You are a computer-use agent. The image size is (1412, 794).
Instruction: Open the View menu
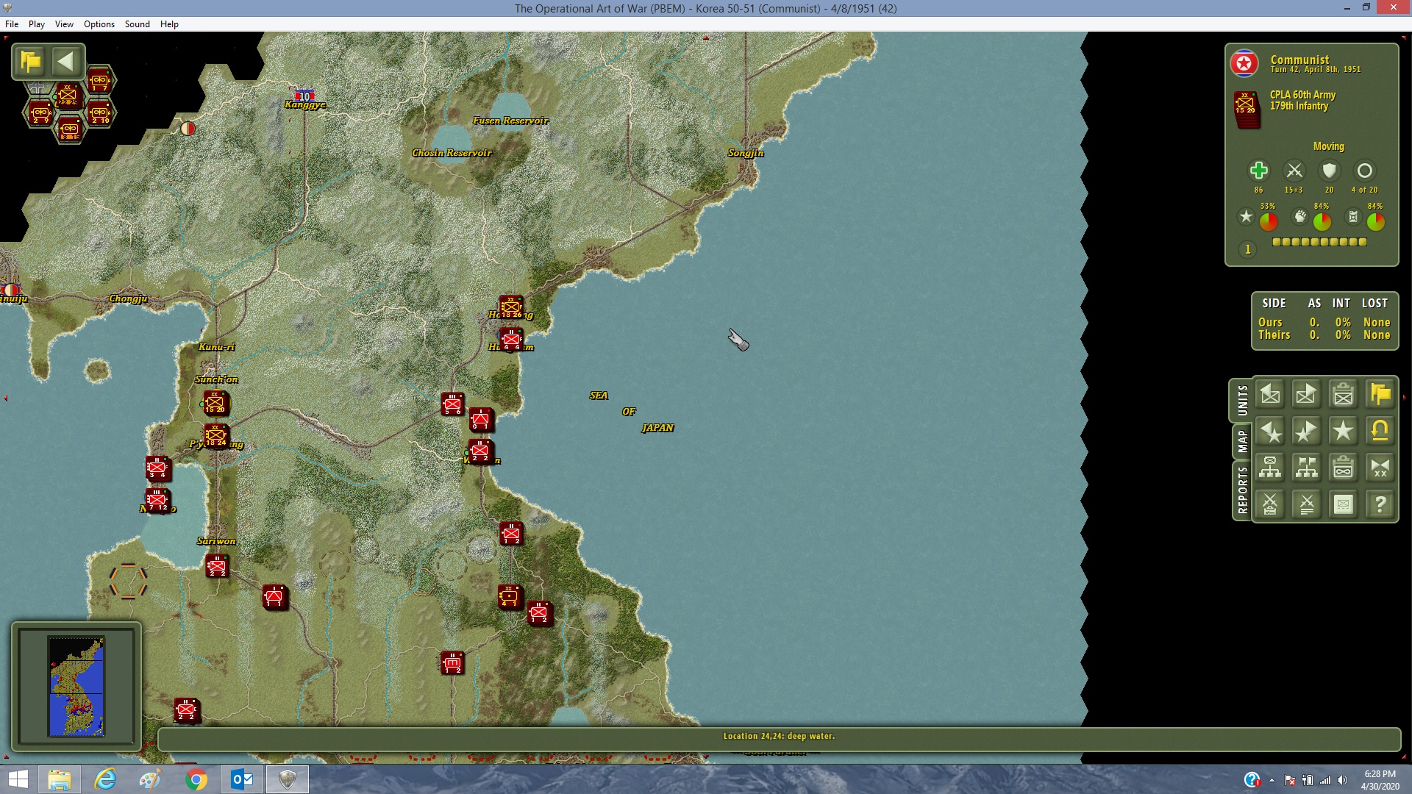tap(64, 24)
